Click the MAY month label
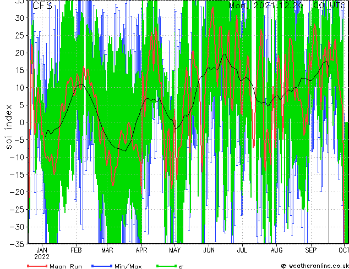 coord(174,250)
